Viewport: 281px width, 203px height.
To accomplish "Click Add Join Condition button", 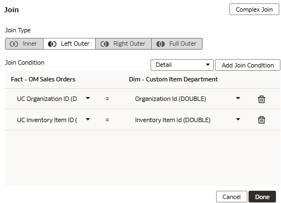I will 247,65.
